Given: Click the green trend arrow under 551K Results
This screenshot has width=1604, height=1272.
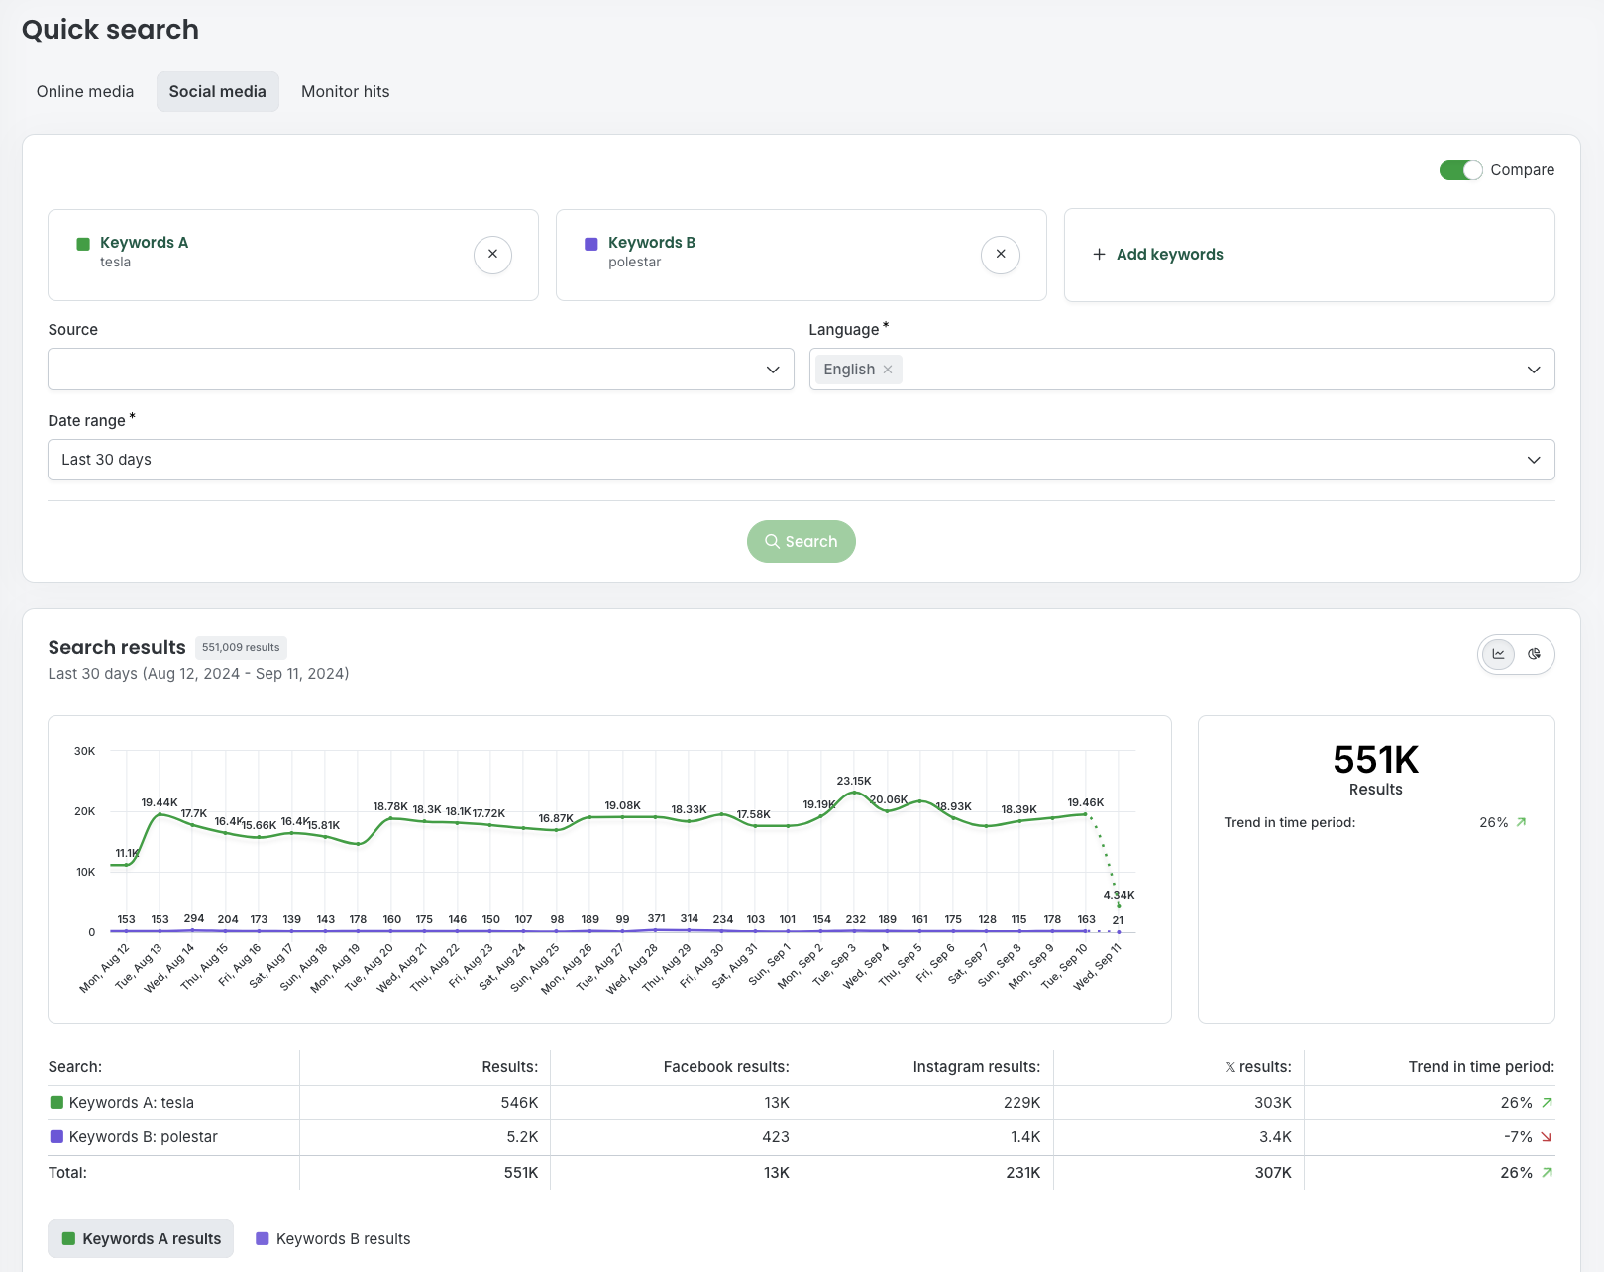Looking at the screenshot, I should point(1521,822).
